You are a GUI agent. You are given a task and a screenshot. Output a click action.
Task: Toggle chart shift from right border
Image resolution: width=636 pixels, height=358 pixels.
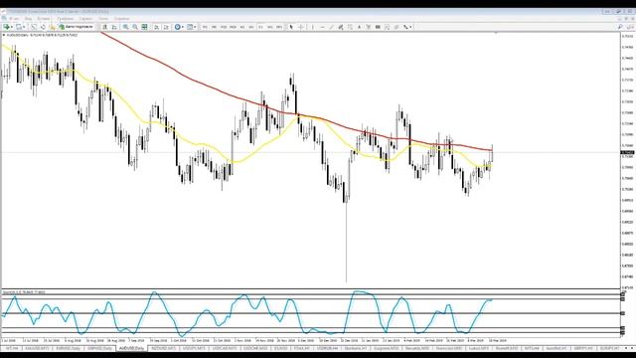pos(166,27)
